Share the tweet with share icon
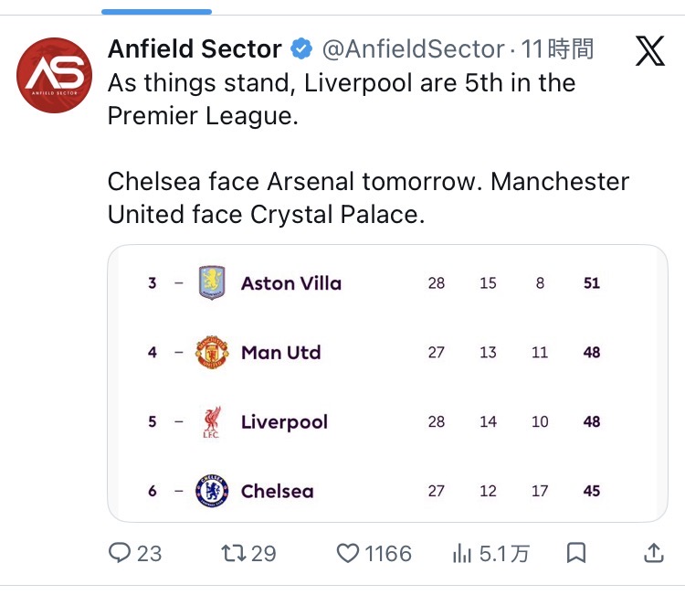This screenshot has width=685, height=595. 653,552
